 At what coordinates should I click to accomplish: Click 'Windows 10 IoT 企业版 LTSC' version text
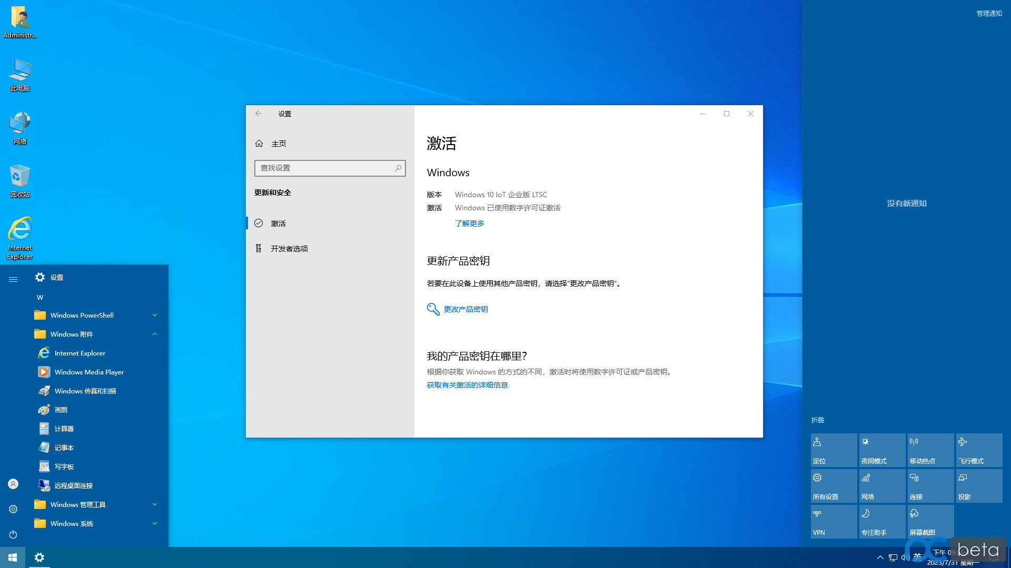pyautogui.click(x=501, y=195)
